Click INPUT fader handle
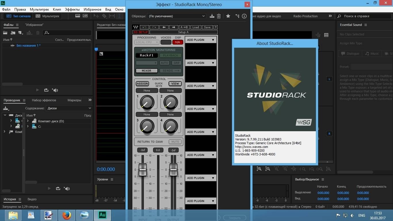 tap(143, 169)
